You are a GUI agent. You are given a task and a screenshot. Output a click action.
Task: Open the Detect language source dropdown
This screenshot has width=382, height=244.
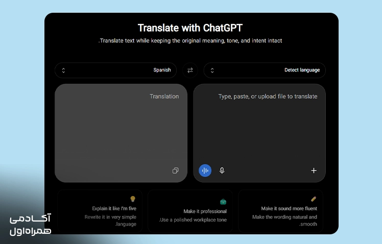click(265, 70)
